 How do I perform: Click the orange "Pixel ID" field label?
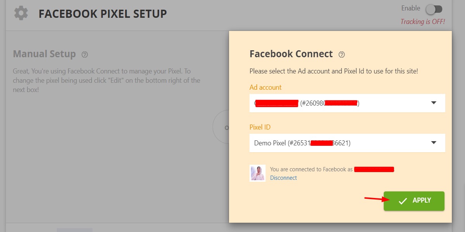(x=260, y=127)
